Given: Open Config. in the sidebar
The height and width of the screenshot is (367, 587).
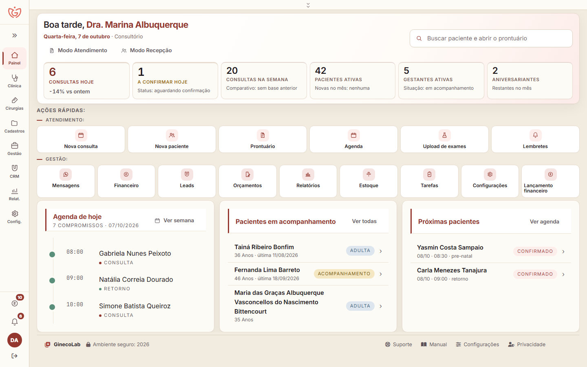Looking at the screenshot, I should [15, 217].
